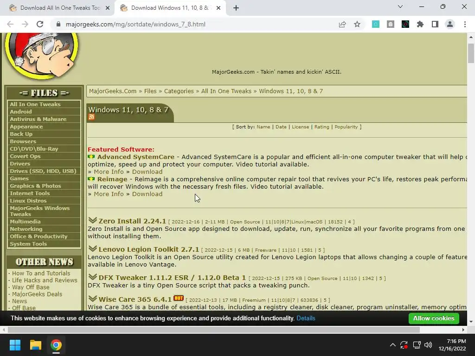Click Download under Reimage
The image size is (475, 356).
(147, 194)
